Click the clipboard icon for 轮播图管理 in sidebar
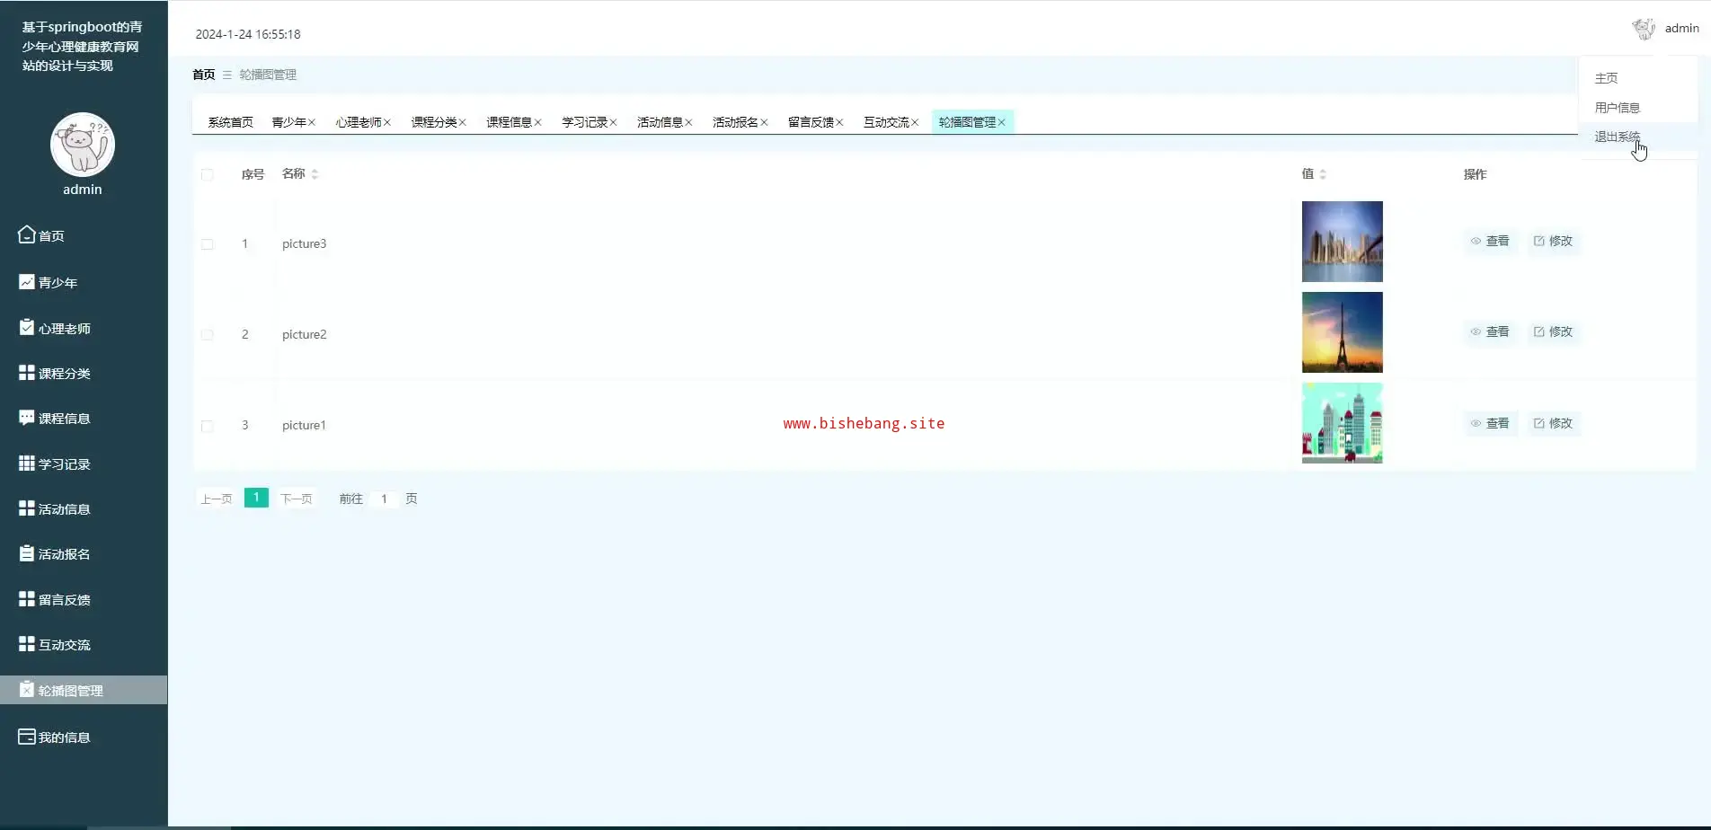 27,690
